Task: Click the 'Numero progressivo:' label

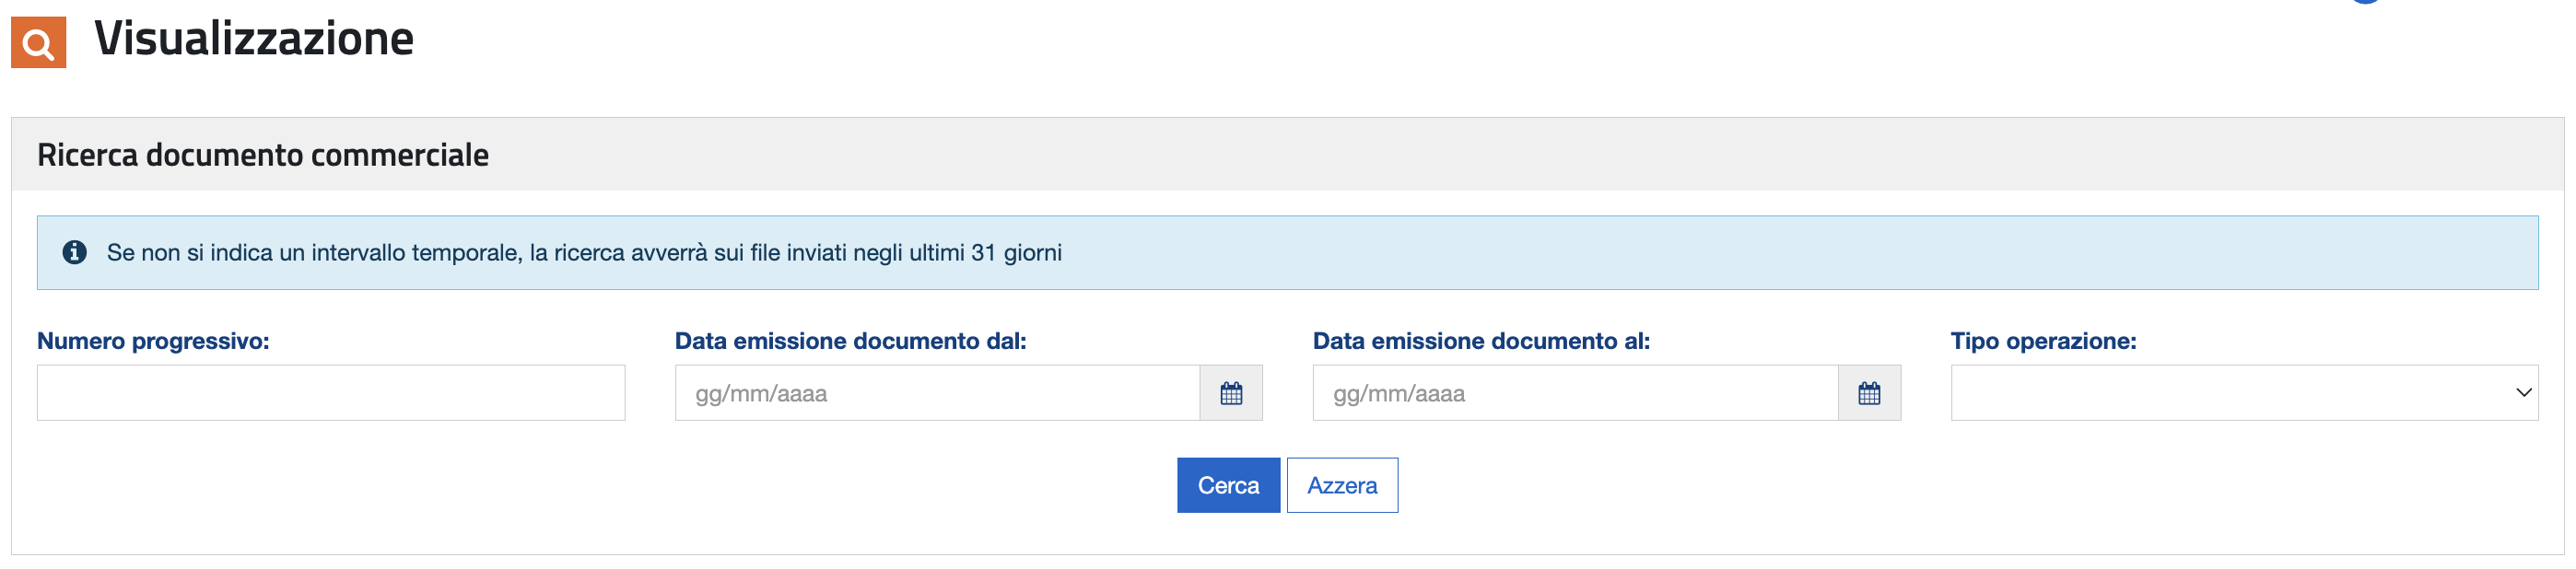Action: [x=153, y=341]
